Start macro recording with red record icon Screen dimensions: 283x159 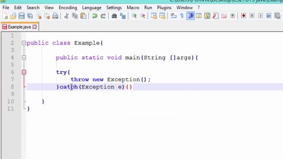click(x=244, y=16)
